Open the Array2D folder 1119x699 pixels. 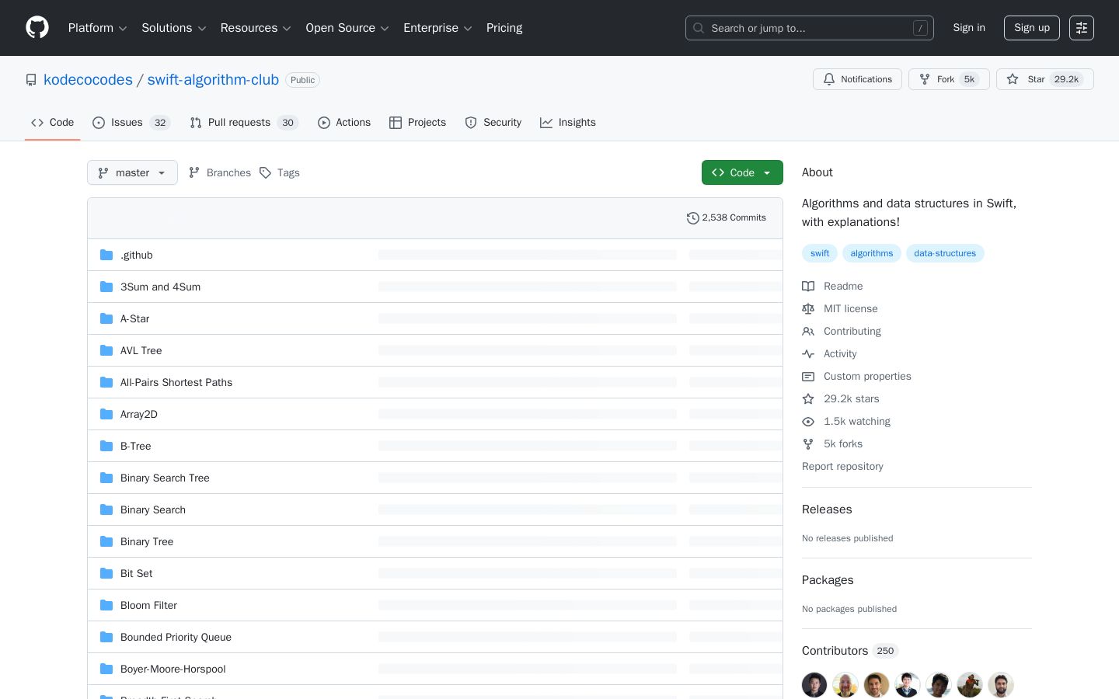click(x=139, y=414)
